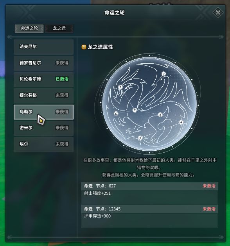
Task: Select the activated 贝伦希尔德 entry
Action: (43, 79)
